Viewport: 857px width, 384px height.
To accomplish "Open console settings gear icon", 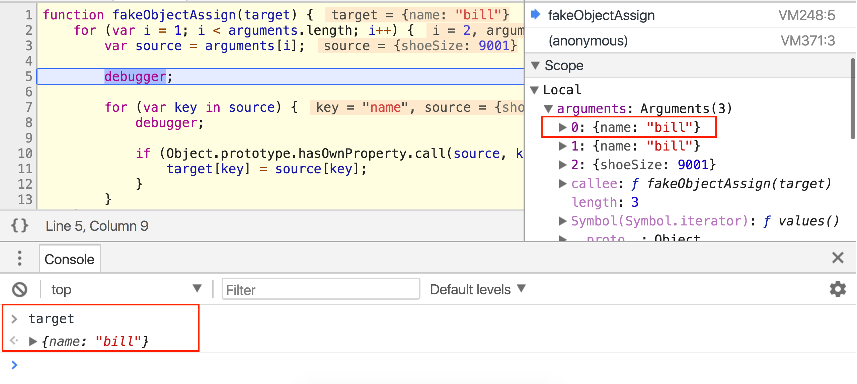I will 838,289.
